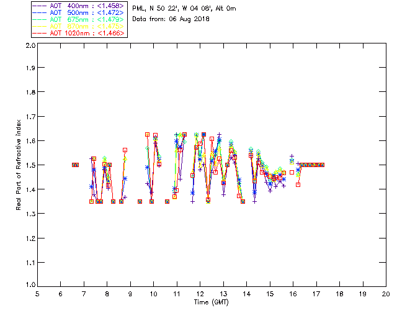Click the 'Real Part of Refractive index' label

pos(19,165)
